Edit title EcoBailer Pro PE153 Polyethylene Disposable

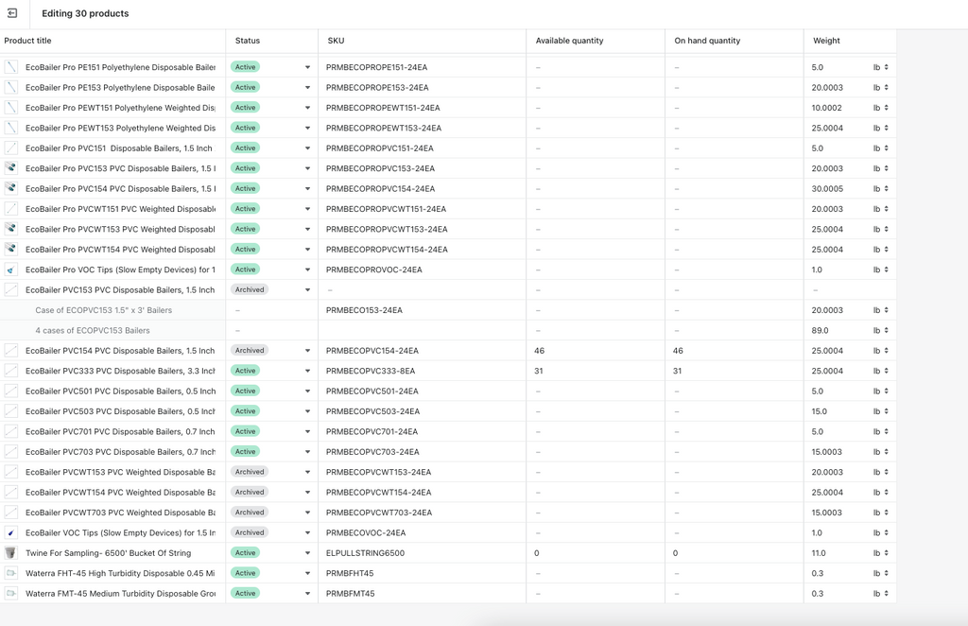click(x=120, y=88)
